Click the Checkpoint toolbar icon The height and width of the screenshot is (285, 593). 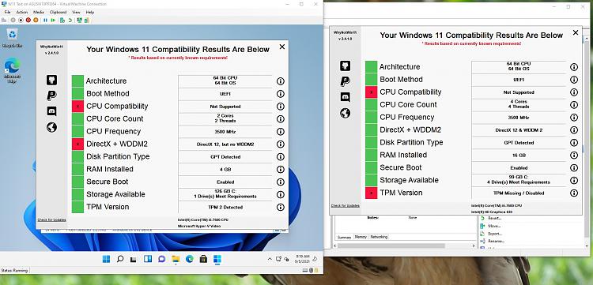coord(62,20)
